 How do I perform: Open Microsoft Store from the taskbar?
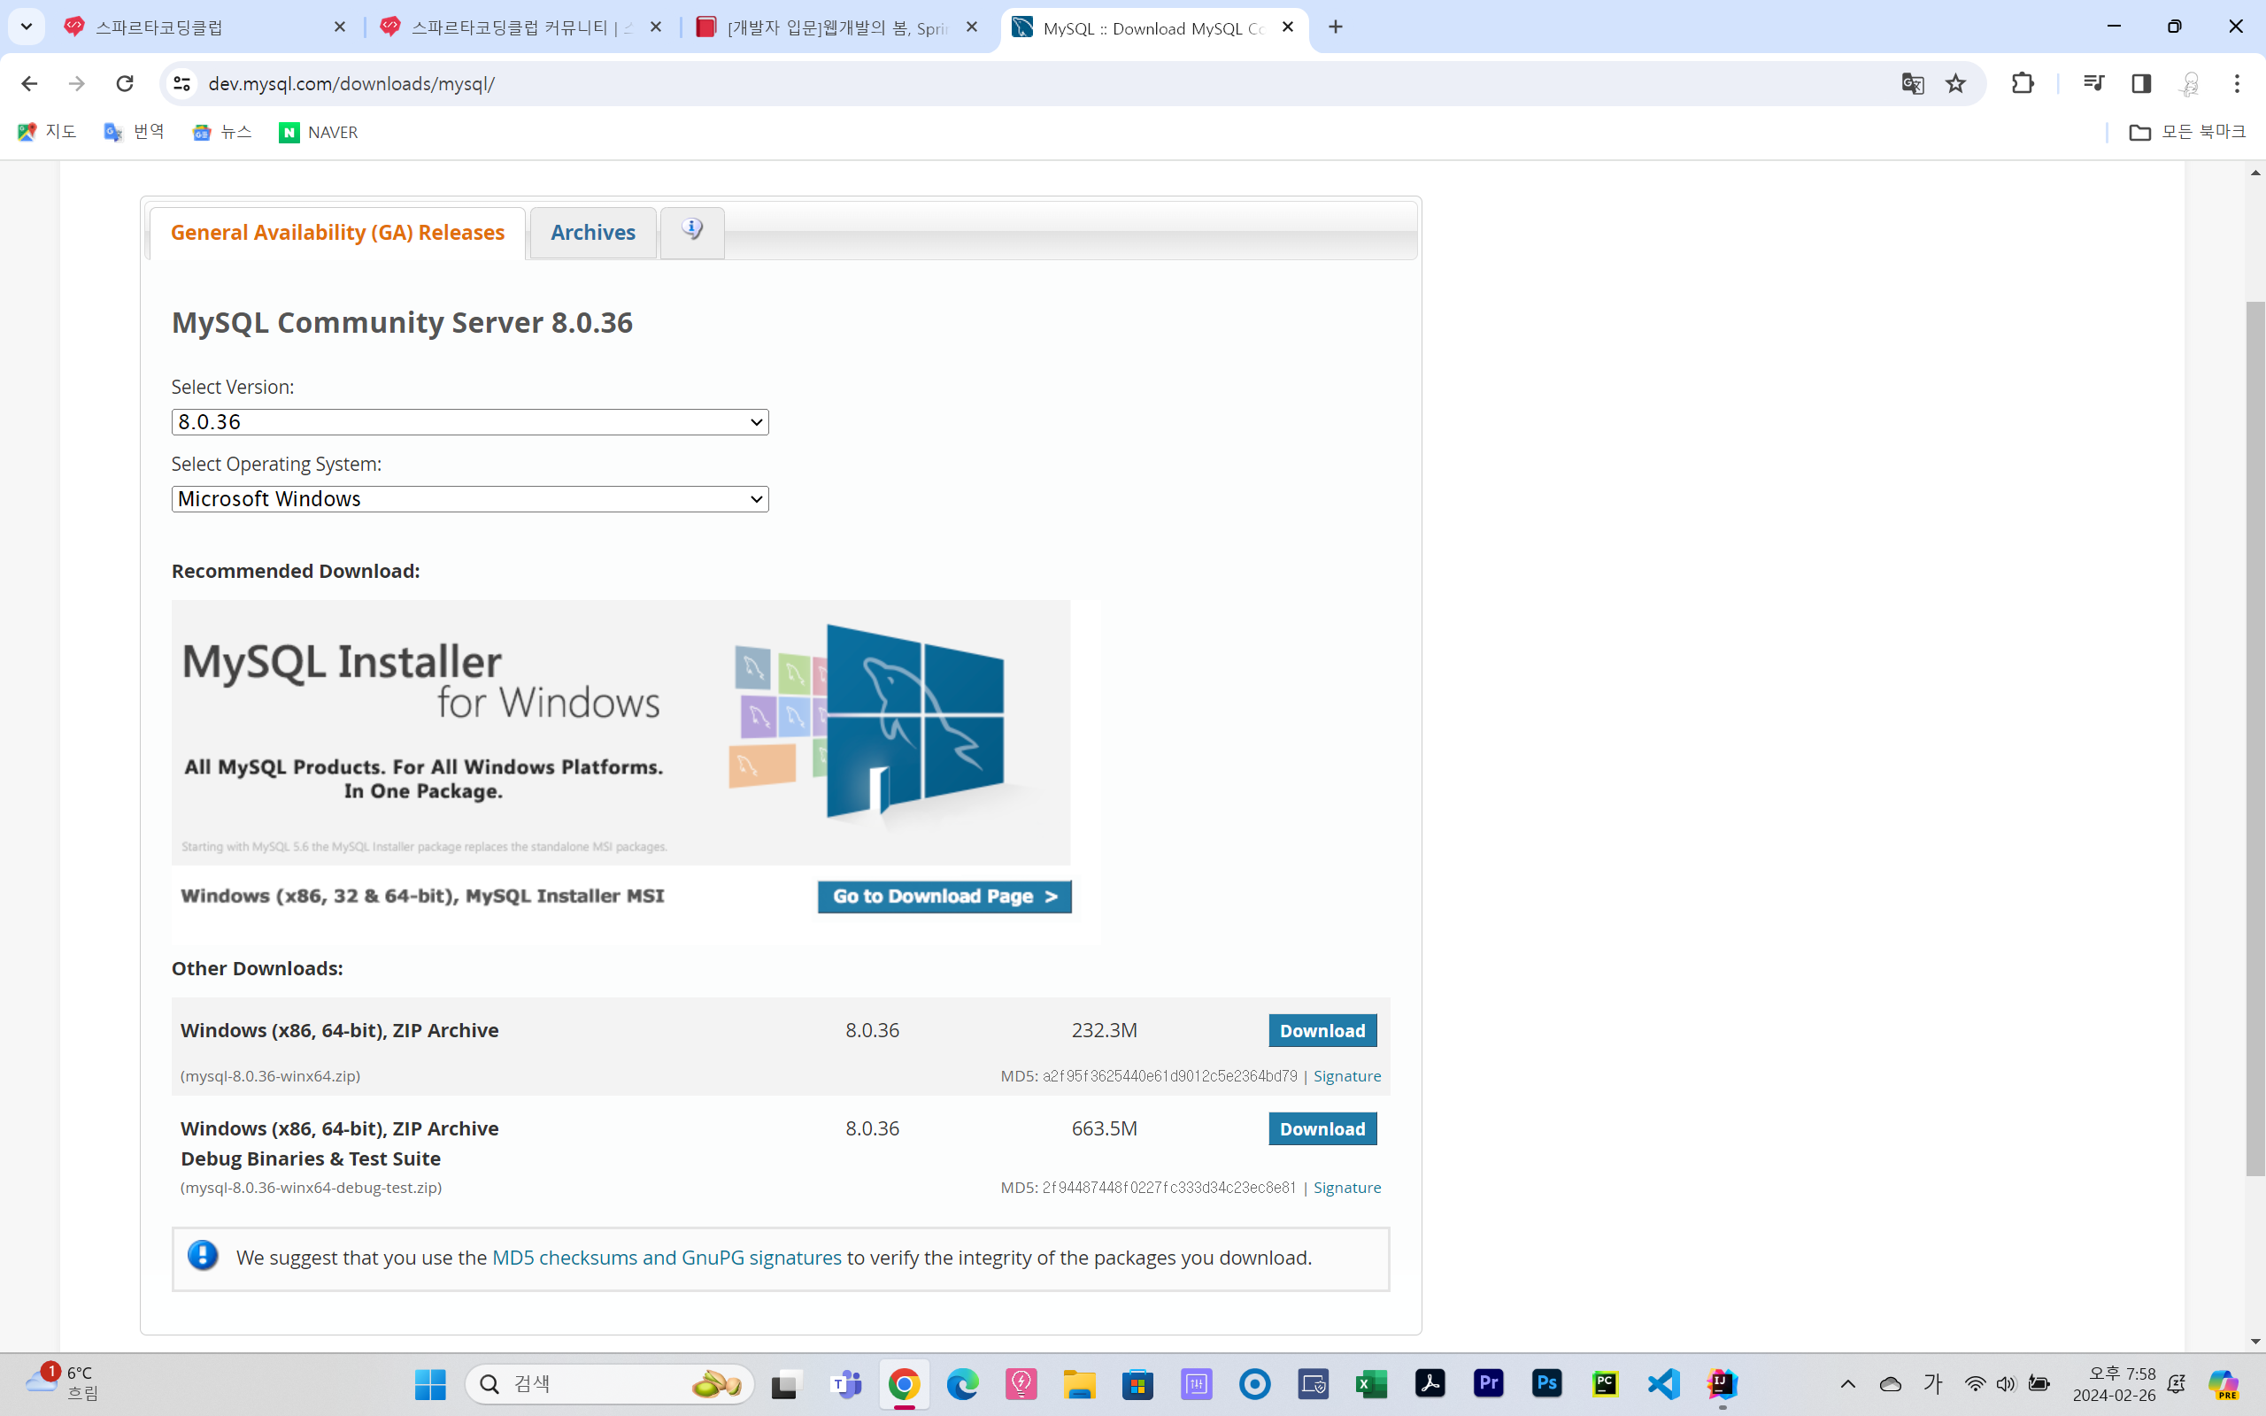point(1137,1383)
